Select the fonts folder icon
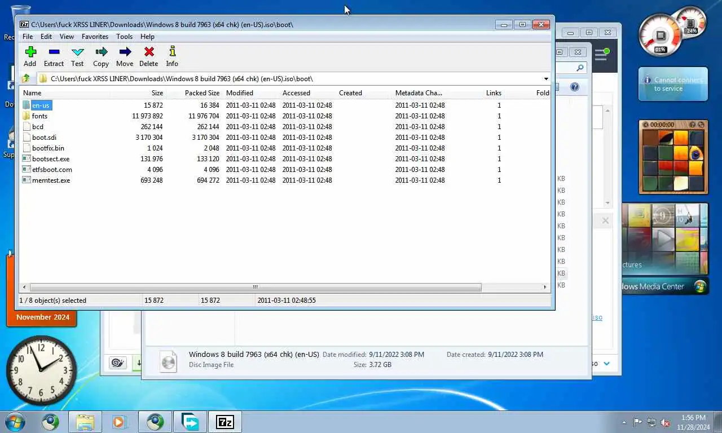Viewport: 722px width, 433px height. [x=27, y=116]
